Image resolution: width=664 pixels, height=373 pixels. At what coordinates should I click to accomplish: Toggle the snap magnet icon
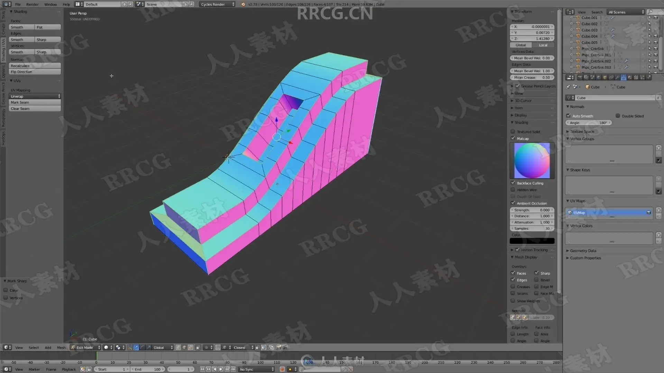(x=218, y=347)
